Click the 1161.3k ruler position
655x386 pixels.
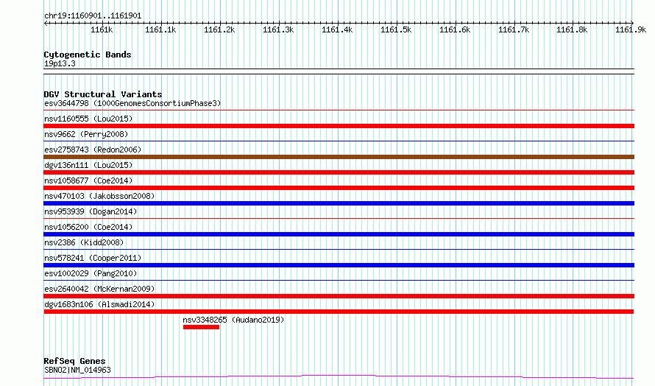coord(278,29)
